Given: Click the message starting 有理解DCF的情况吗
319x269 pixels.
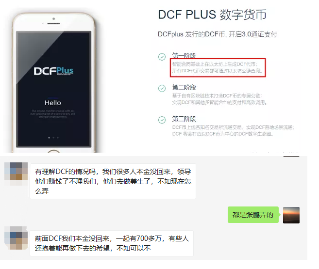Looking at the screenshot, I should click(x=113, y=181).
